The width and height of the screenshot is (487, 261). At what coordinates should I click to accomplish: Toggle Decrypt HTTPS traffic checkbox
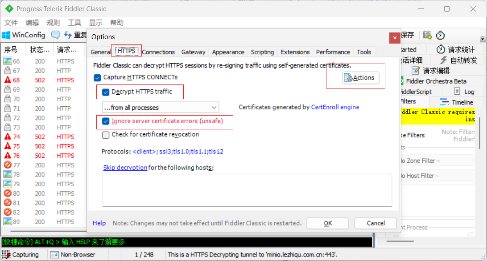pos(106,92)
